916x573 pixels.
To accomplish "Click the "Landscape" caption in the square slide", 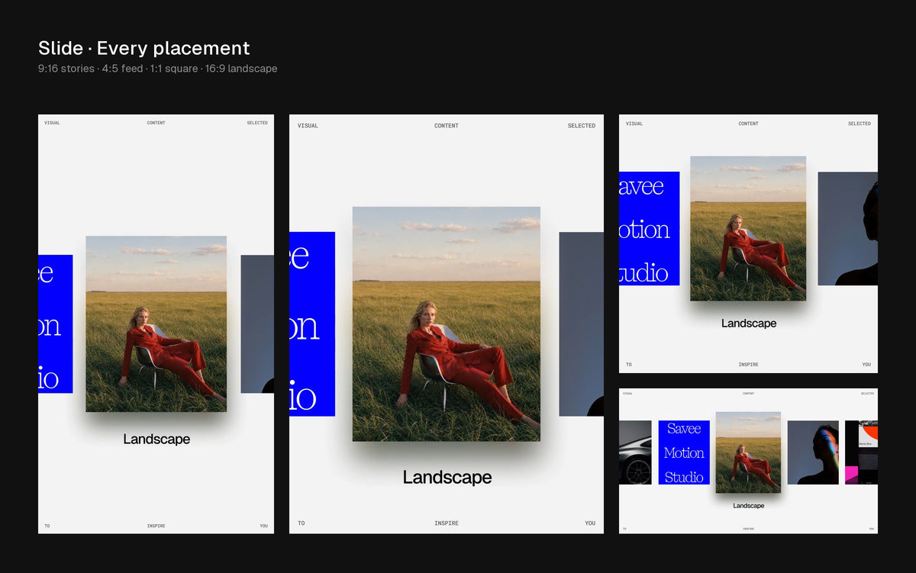I will coord(749,324).
